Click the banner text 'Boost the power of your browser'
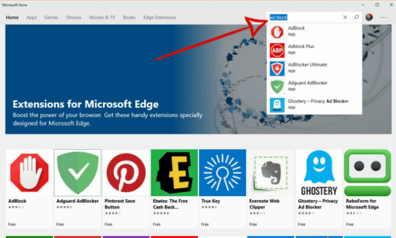 [57, 115]
